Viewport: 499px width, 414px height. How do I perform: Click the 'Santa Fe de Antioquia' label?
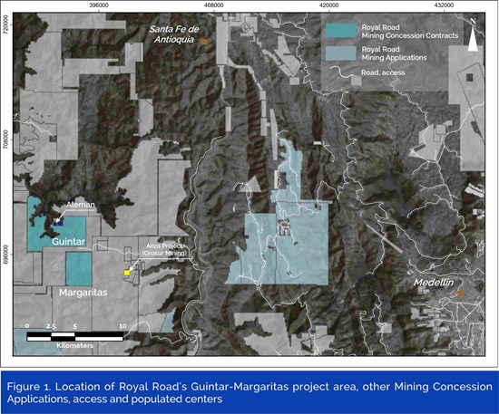point(174,34)
